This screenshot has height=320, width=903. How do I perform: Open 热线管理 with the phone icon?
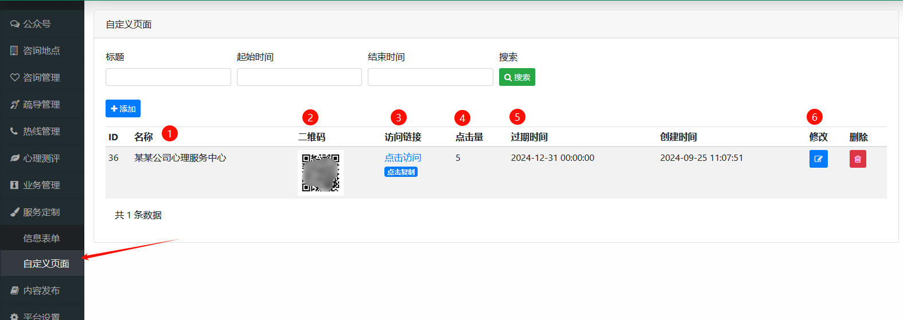pyautogui.click(x=42, y=132)
